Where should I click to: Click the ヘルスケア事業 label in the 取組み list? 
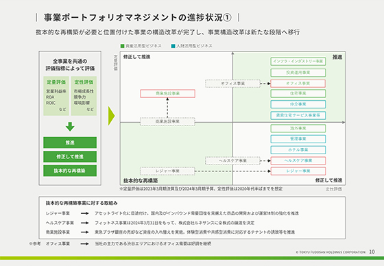[60, 223]
